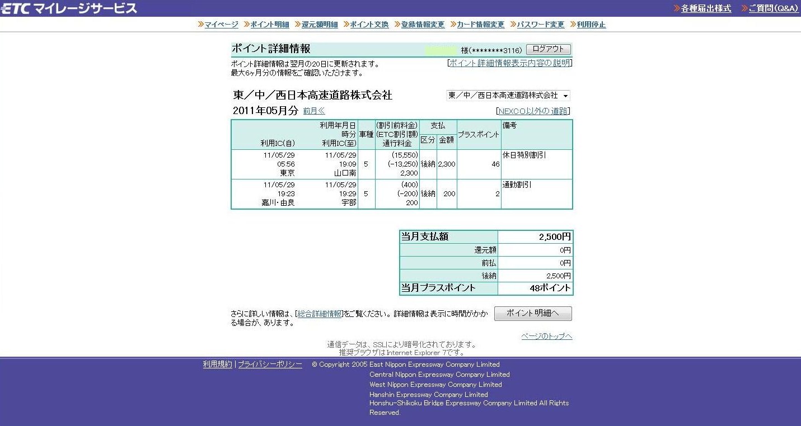Open 利用規約 footer link
This screenshot has height=426, width=801.
[x=217, y=365]
